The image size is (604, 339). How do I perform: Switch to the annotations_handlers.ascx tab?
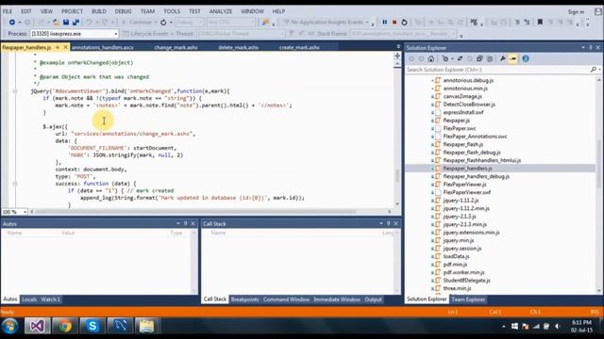tap(103, 47)
